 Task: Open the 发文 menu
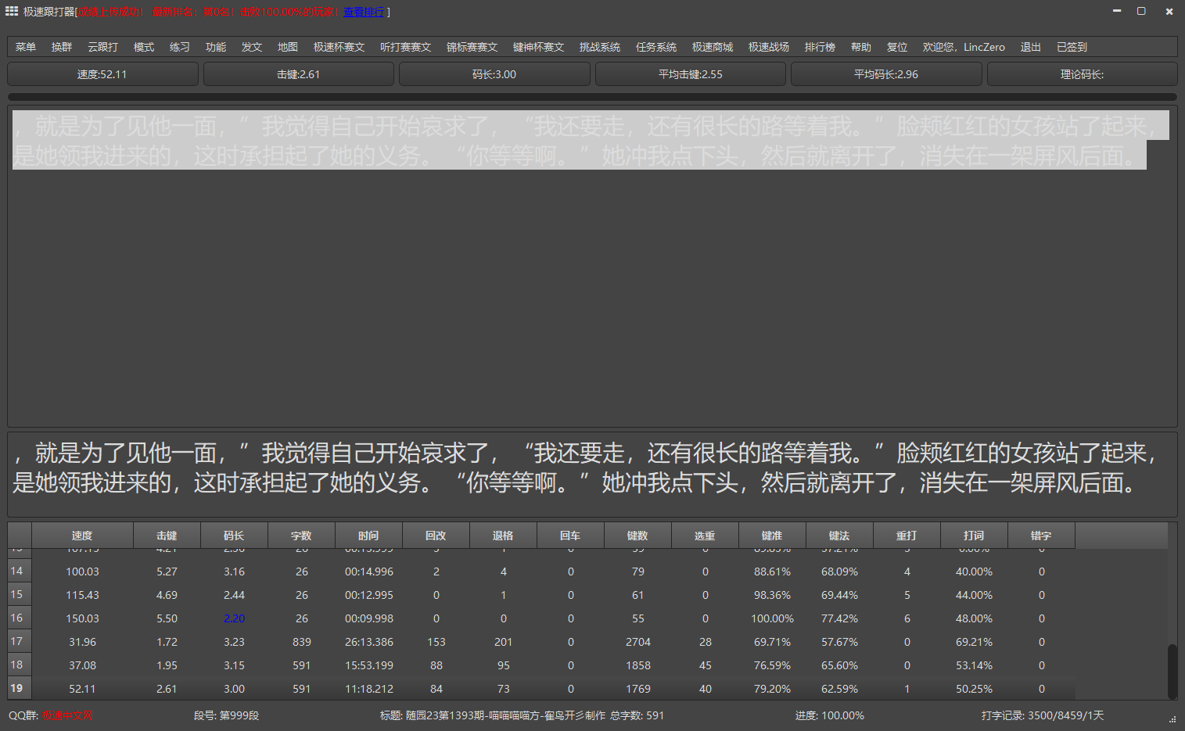click(x=252, y=47)
